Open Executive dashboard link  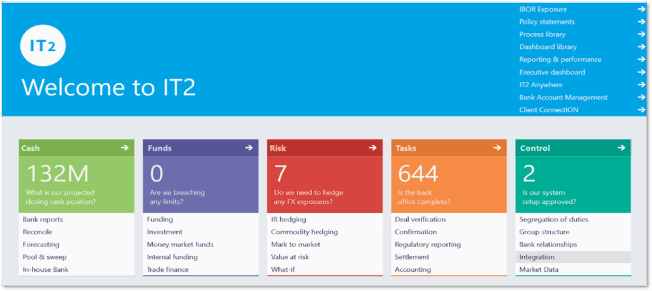click(x=552, y=72)
